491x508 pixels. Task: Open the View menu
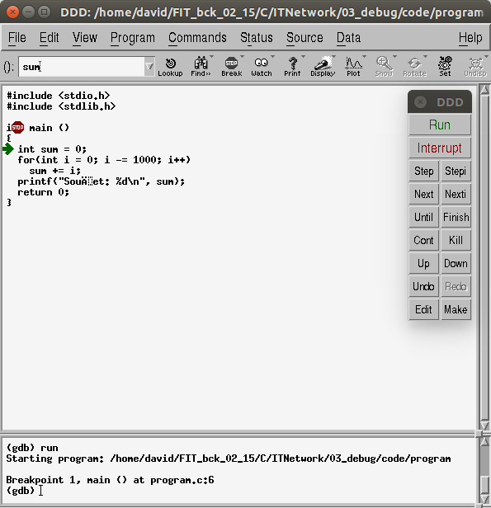click(85, 38)
